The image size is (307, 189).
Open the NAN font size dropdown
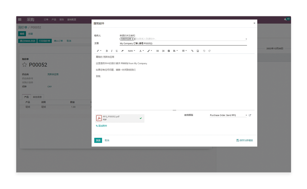coord(131,51)
